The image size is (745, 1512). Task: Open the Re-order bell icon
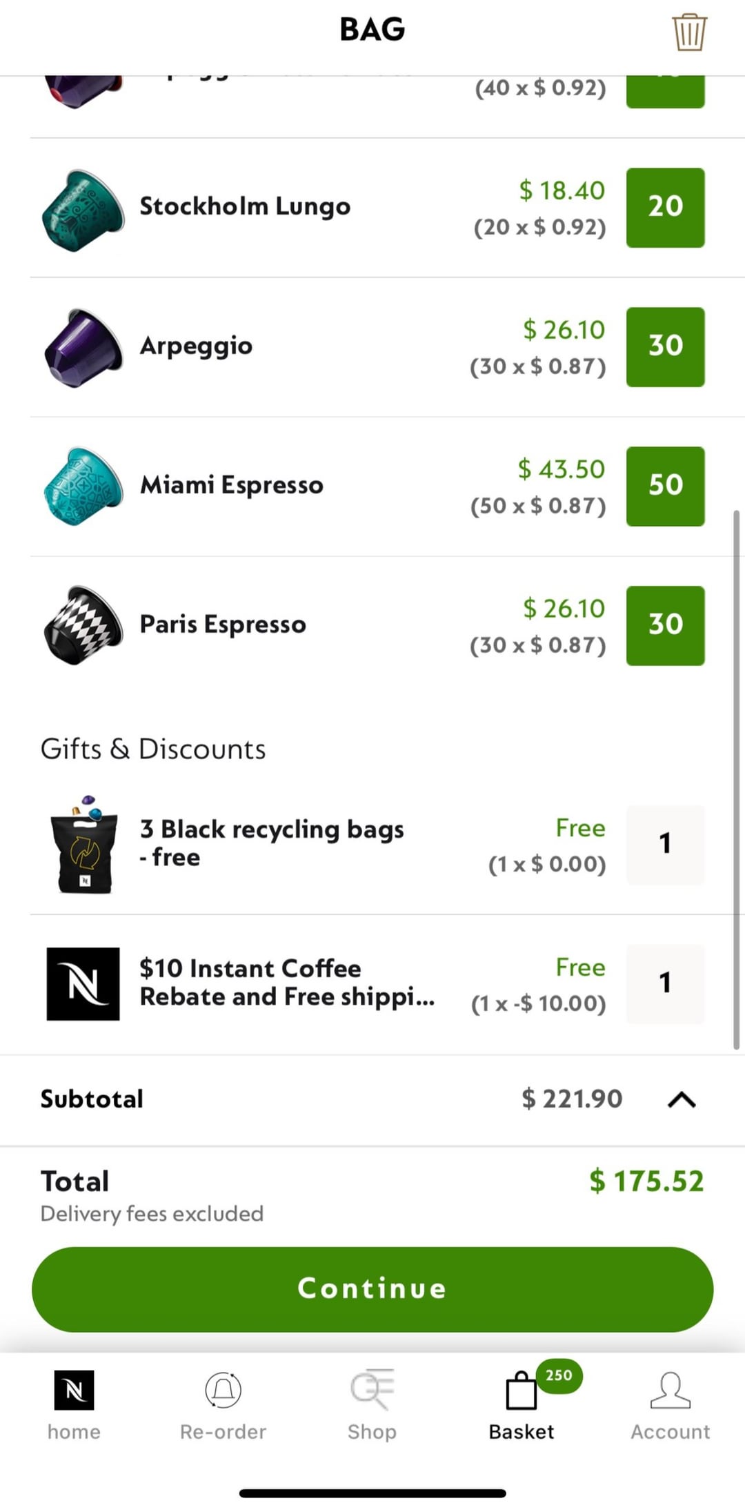[223, 1389]
